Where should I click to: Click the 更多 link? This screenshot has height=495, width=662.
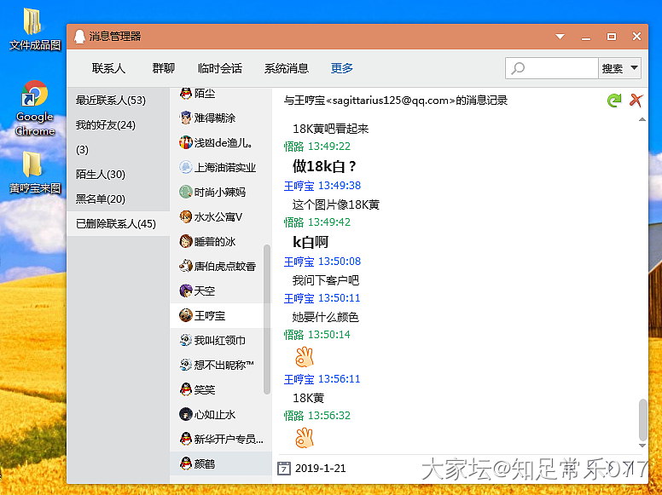(342, 68)
